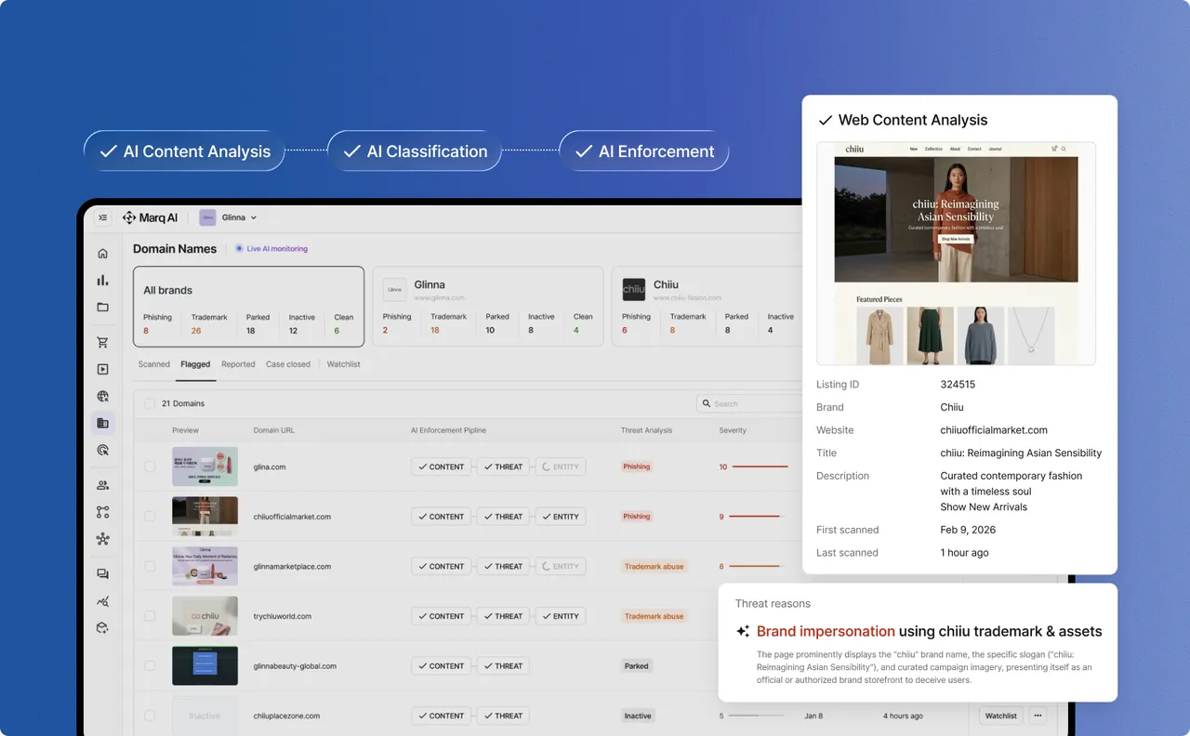Select the Chiiu brand card
Screen dimensions: 1190x736
pos(707,307)
